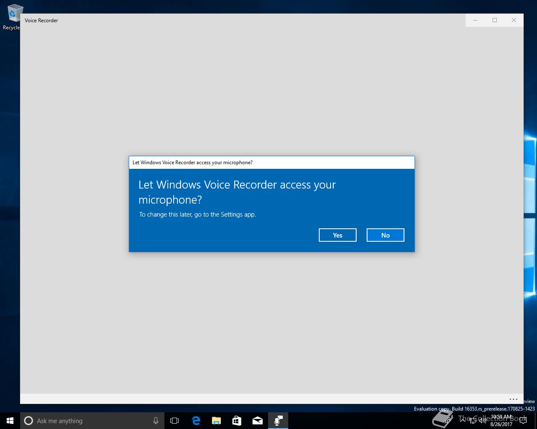Open the Action Center notification icon
Viewport: 537px width, 429px height.
point(523,421)
